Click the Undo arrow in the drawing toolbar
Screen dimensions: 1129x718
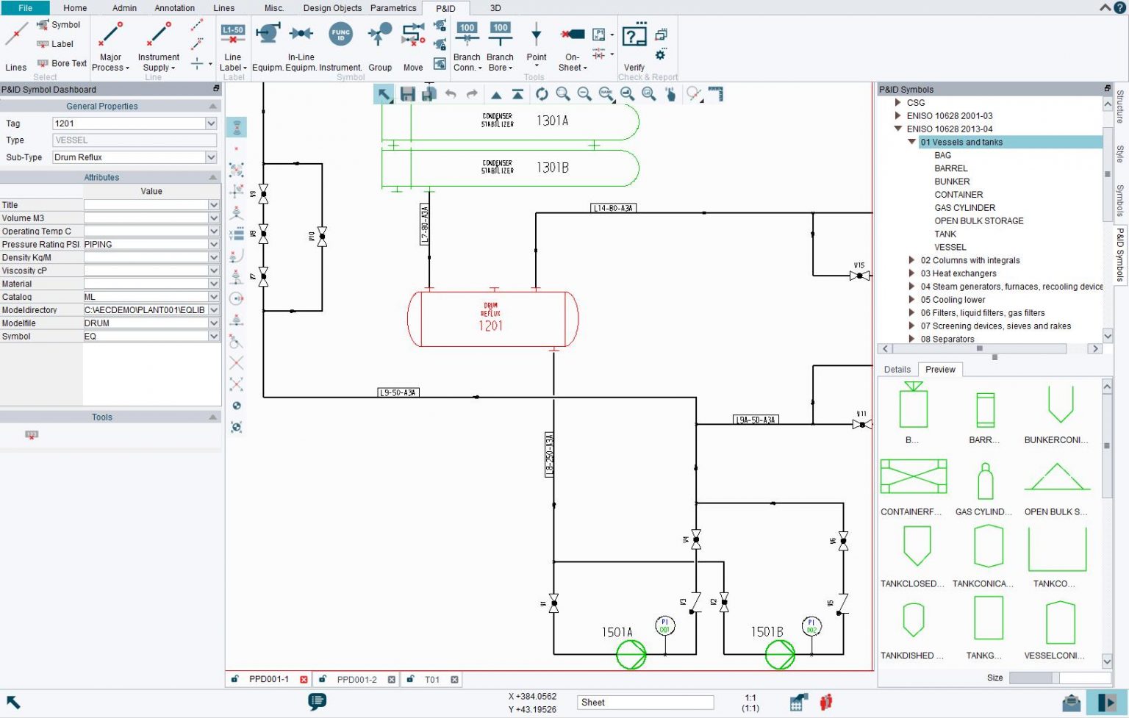click(x=451, y=94)
